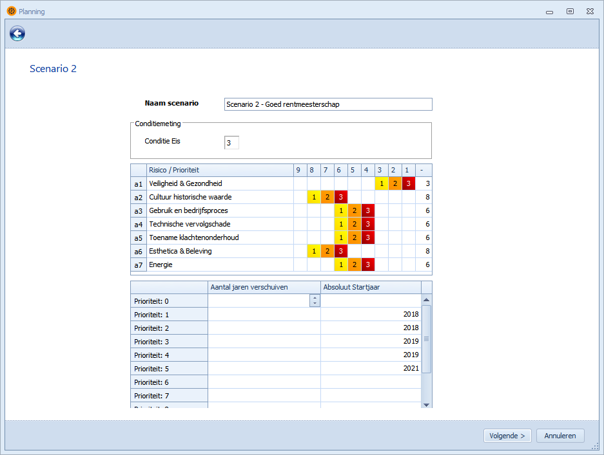Click the Aantal jaren verschuiven column header
The width and height of the screenshot is (604, 455).
click(264, 287)
